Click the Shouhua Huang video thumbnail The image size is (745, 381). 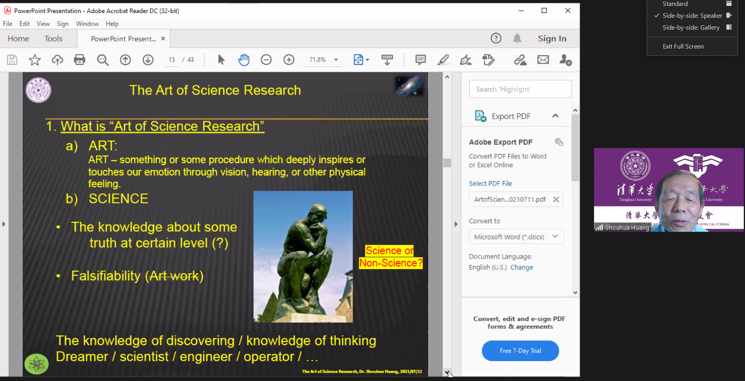coord(669,190)
